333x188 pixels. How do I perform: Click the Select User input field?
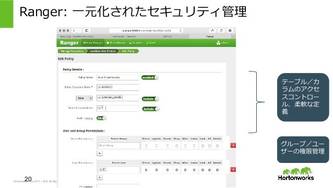[x=119, y=170]
